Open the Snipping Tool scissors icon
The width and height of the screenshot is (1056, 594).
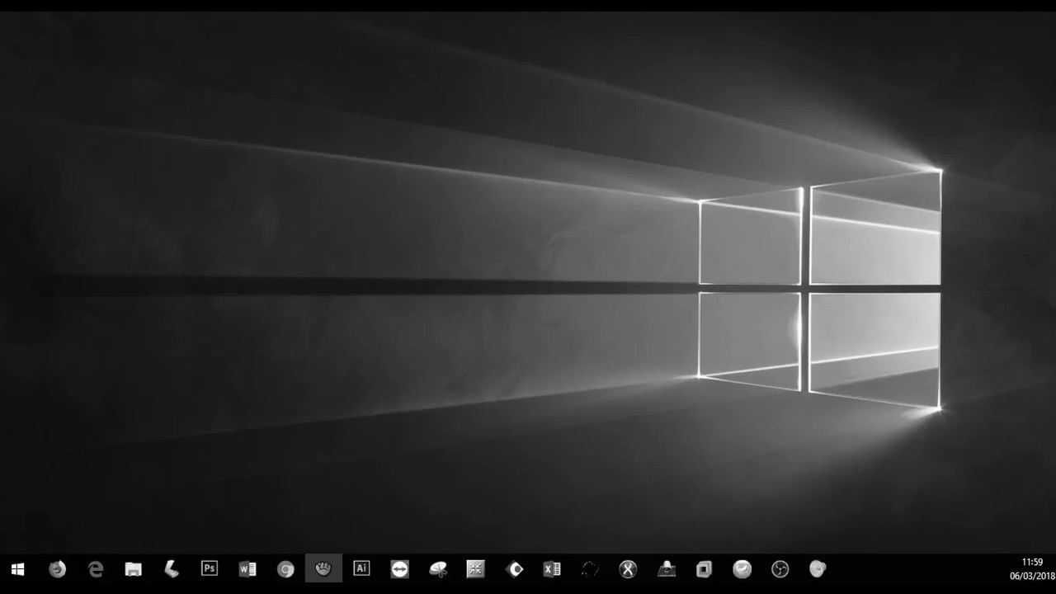pos(438,569)
